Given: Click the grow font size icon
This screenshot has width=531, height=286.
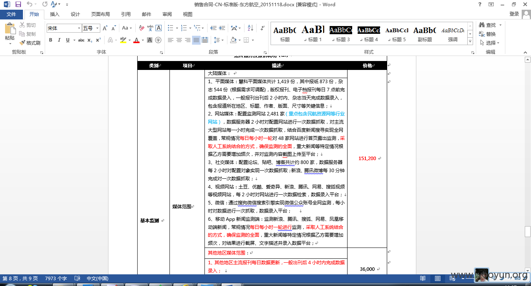Looking at the screenshot, I should pos(105,28).
